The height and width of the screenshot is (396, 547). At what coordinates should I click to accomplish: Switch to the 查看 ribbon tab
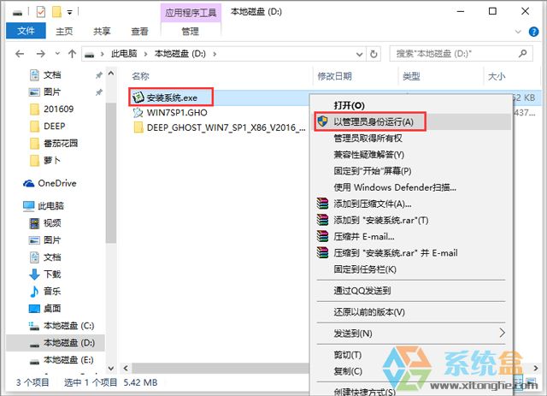coord(138,32)
